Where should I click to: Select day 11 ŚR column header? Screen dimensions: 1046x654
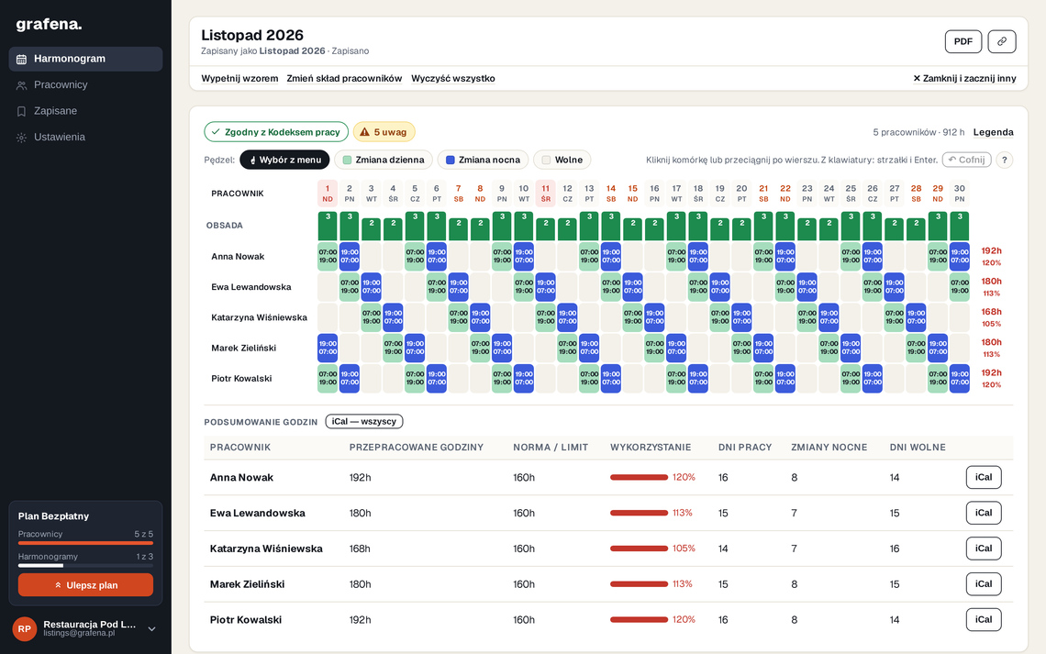546,194
